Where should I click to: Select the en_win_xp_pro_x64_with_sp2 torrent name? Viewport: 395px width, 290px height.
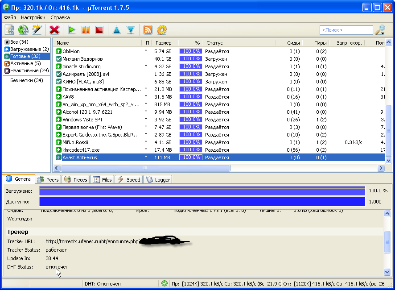101,104
